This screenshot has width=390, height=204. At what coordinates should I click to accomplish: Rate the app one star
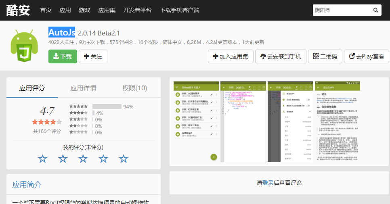42,159
